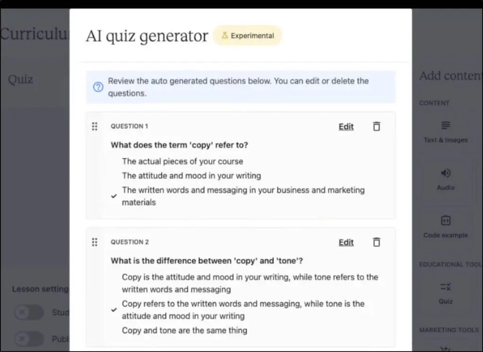Open the Curriculum section
The image size is (483, 352).
(33, 33)
